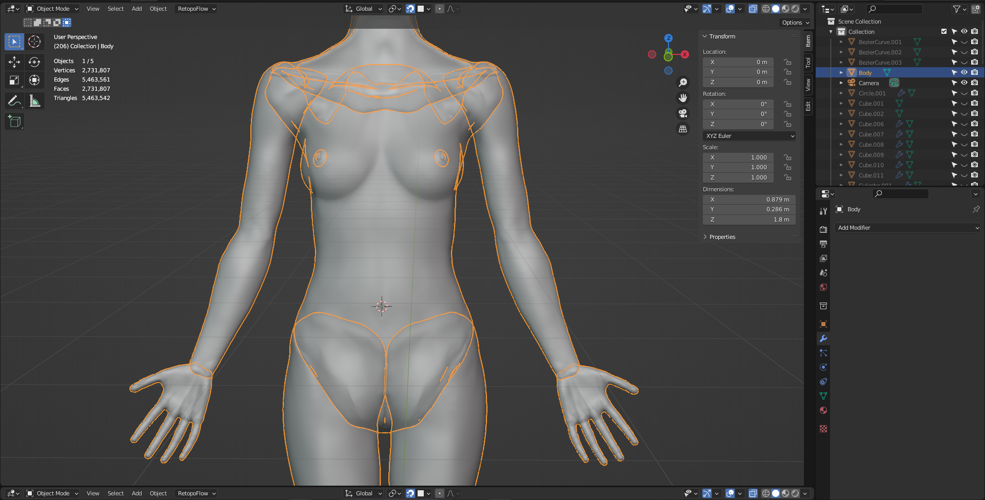Image resolution: width=985 pixels, height=500 pixels.
Task: Select the Cursor tool in toolbar
Action: click(34, 42)
